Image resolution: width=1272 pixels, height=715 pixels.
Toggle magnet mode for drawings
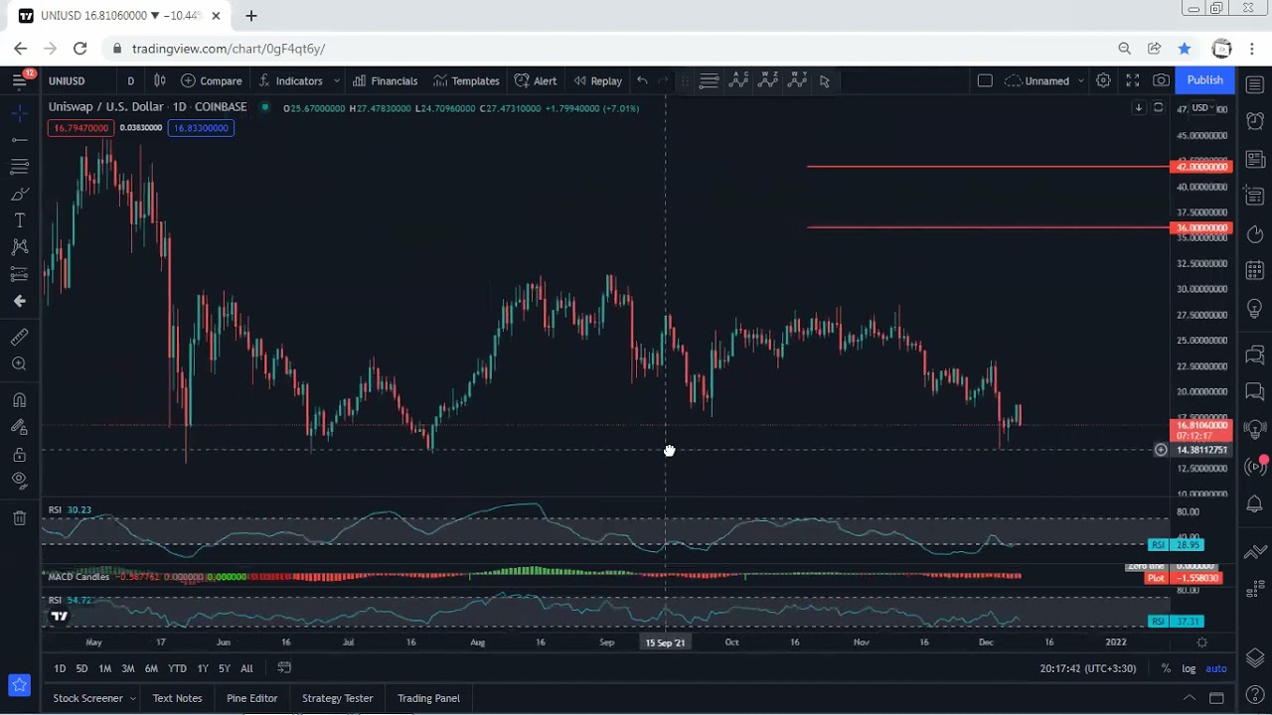click(x=19, y=400)
